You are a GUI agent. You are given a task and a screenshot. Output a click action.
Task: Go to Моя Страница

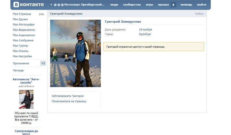(x=22, y=14)
